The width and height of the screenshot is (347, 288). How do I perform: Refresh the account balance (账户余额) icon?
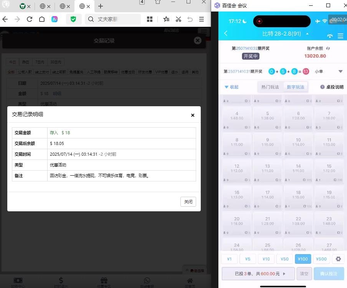pos(328,49)
